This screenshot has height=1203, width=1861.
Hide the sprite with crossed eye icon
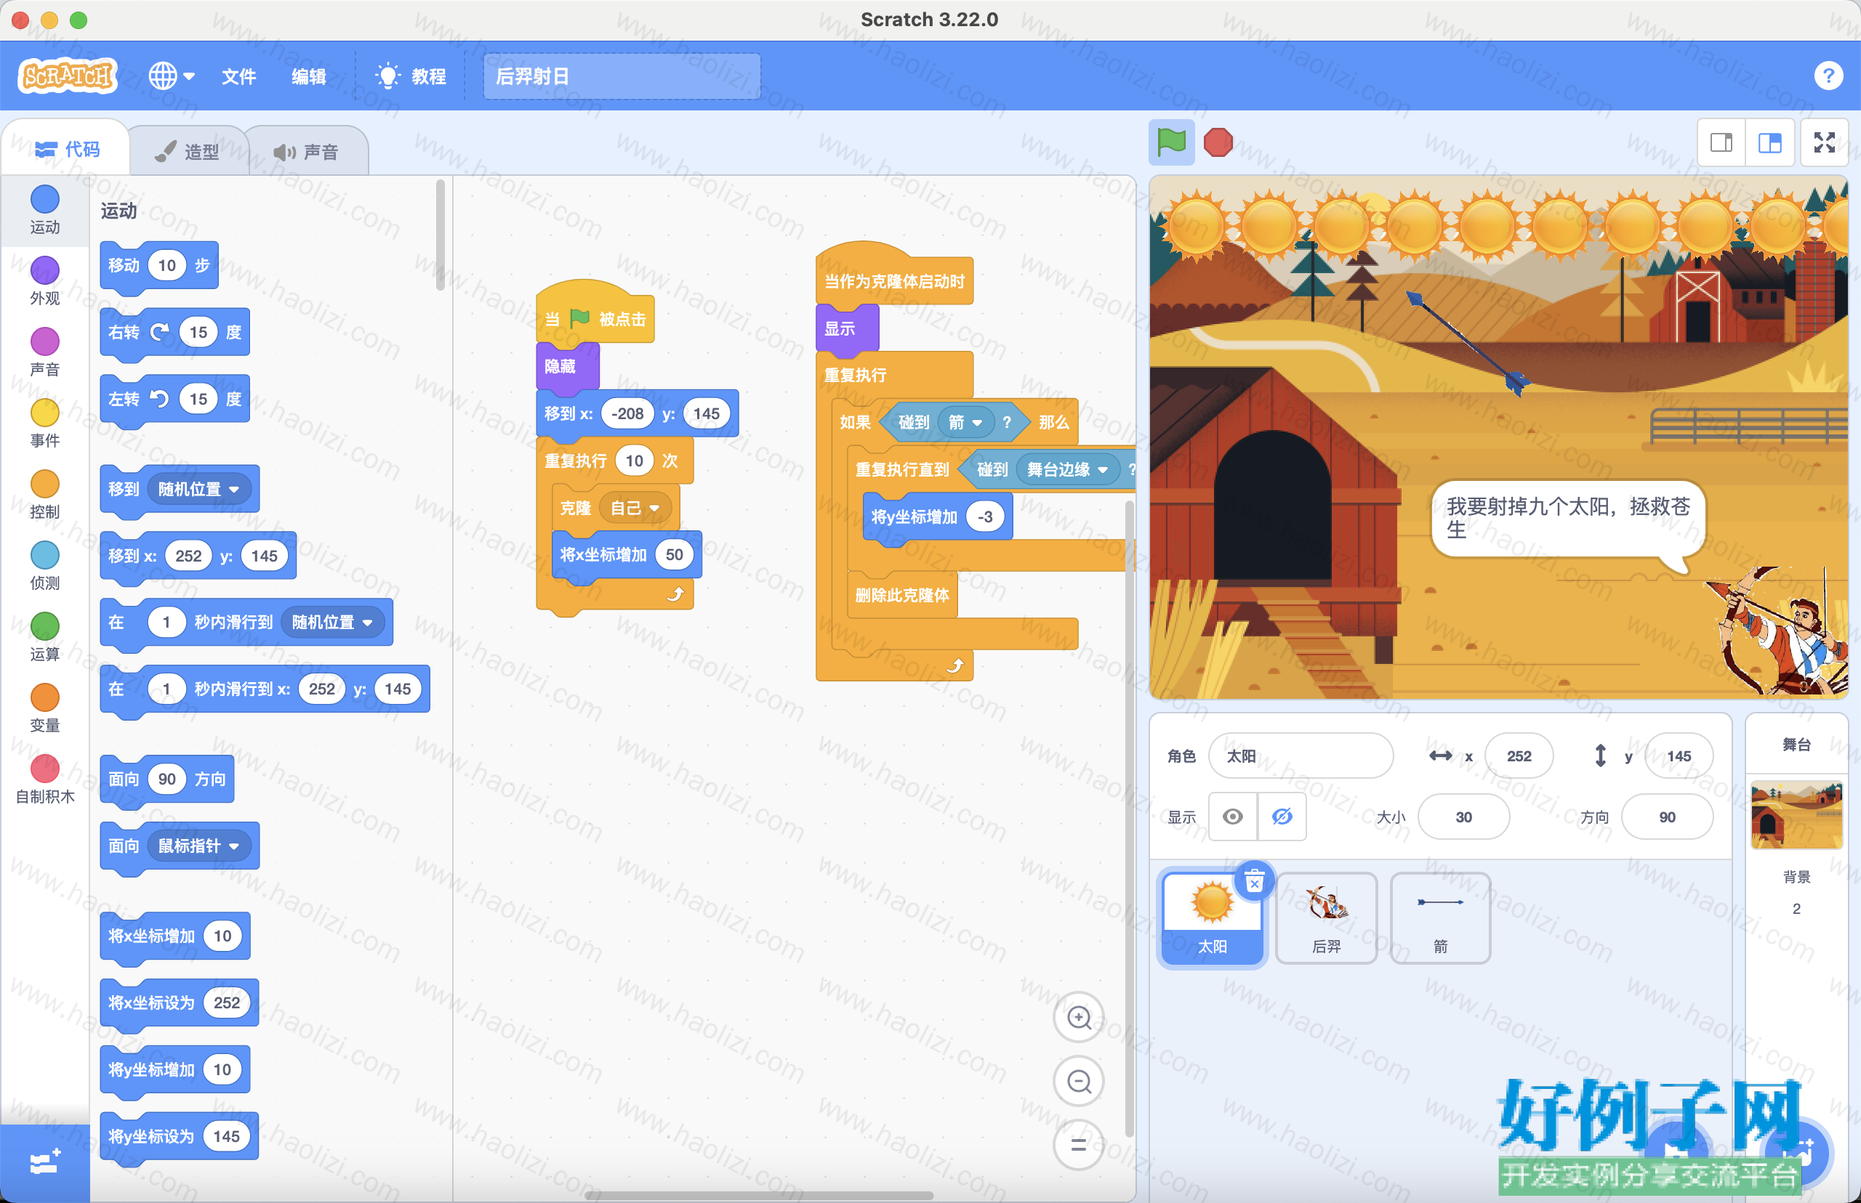(x=1282, y=817)
